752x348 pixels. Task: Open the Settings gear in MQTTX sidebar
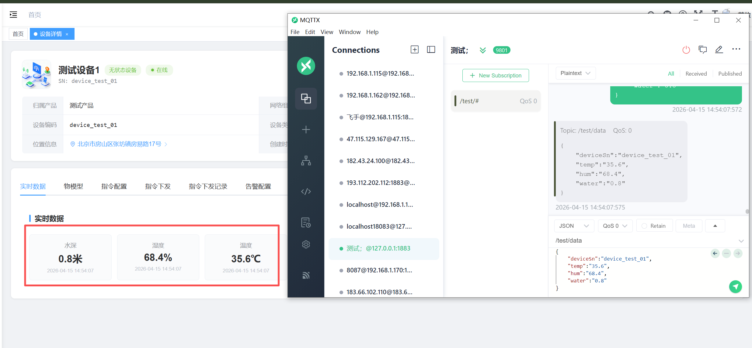[x=306, y=244]
